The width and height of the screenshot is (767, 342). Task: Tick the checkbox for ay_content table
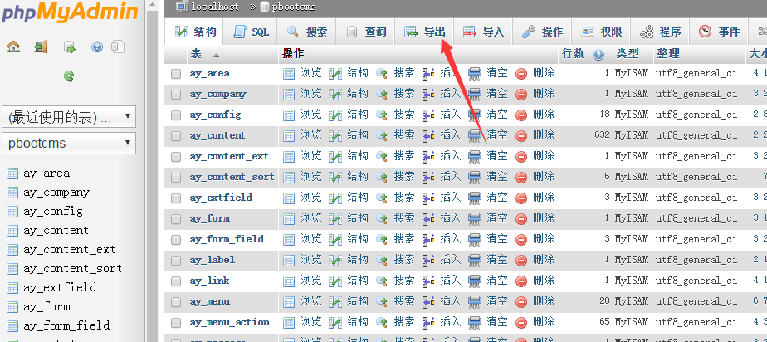176,136
